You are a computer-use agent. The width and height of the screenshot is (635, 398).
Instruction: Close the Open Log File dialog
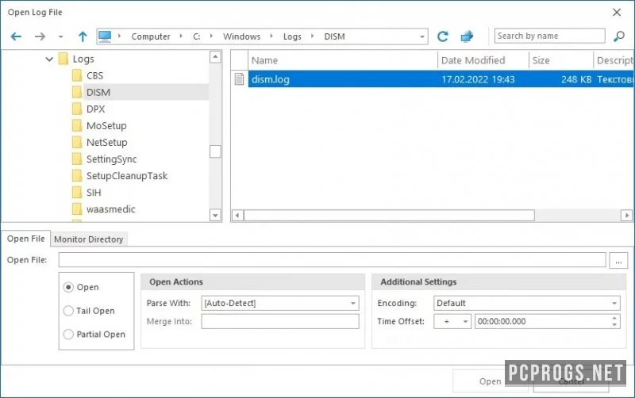point(617,13)
